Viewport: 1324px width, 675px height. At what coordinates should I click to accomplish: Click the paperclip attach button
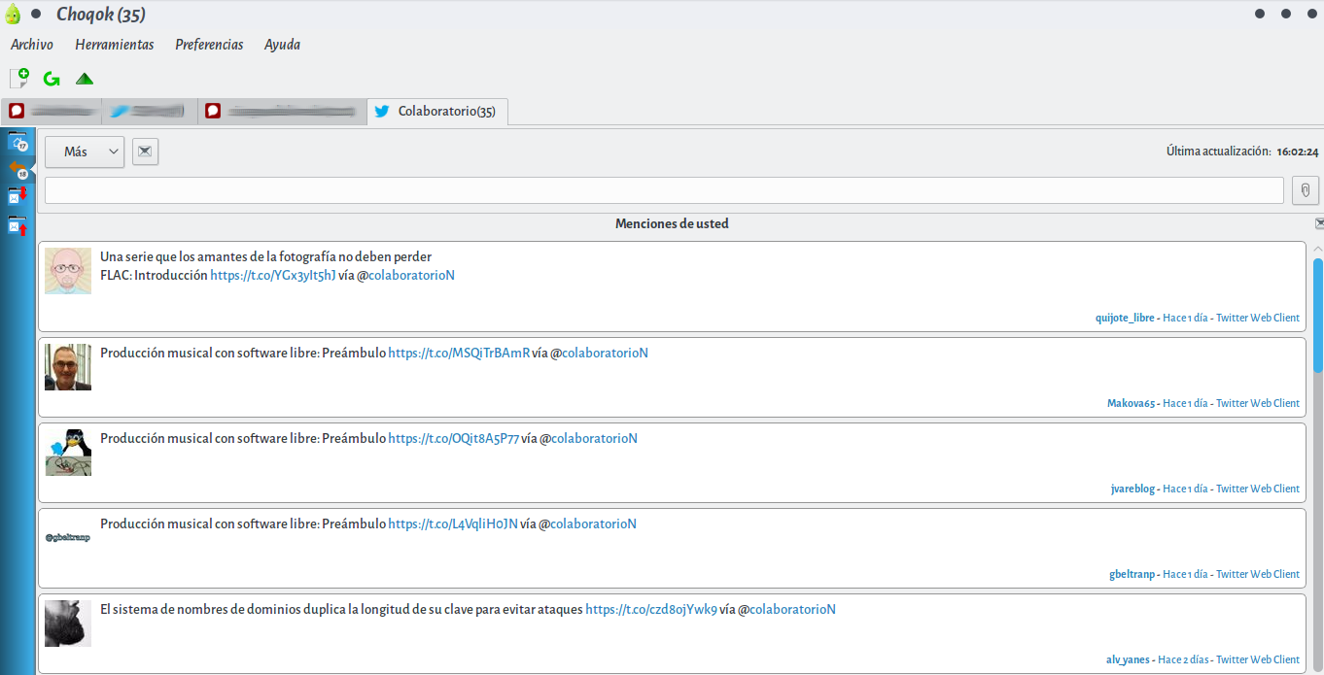pyautogui.click(x=1306, y=190)
